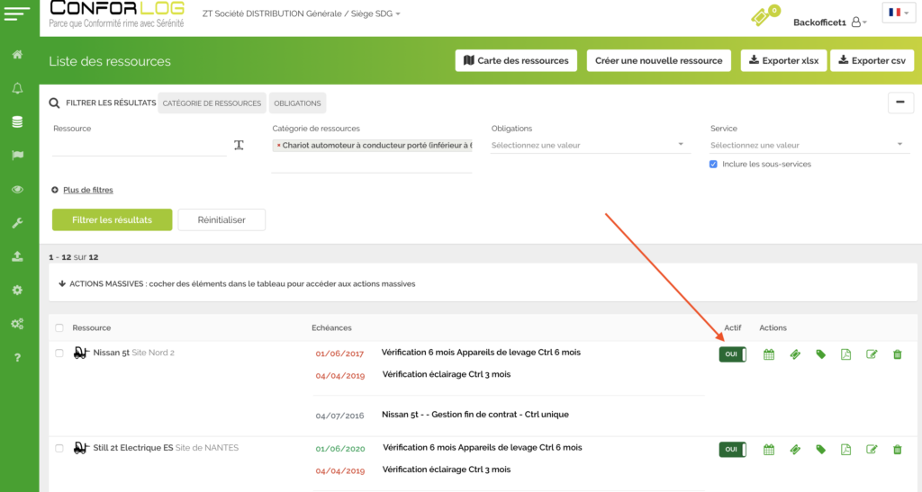The height and width of the screenshot is (492, 922).
Task: Open the language flag dropdown
Action: tap(898, 13)
